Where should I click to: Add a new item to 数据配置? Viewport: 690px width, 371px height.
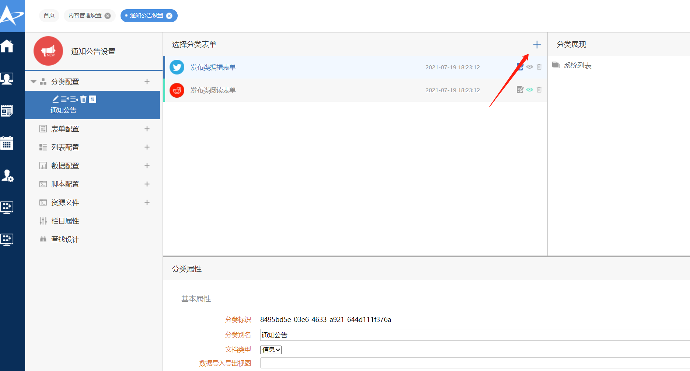coord(147,166)
